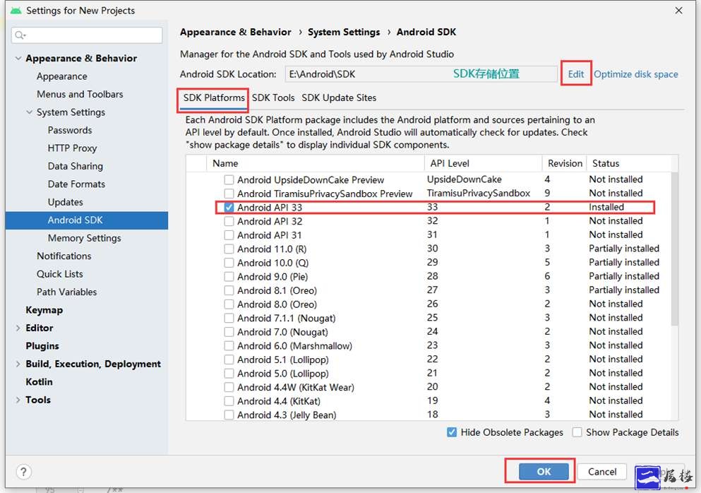Image resolution: width=701 pixels, height=493 pixels.
Task: Select Android SDK in settings tree
Action: point(87,220)
